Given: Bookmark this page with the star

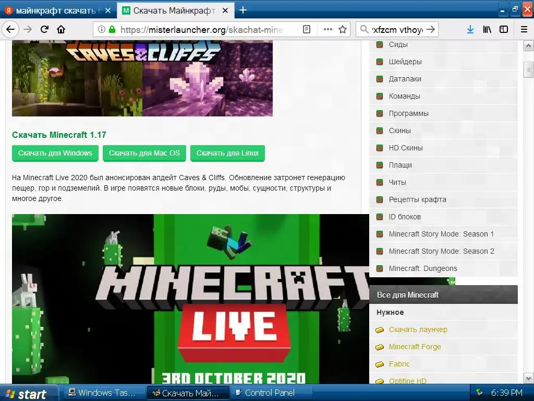Looking at the screenshot, I should coord(343,30).
